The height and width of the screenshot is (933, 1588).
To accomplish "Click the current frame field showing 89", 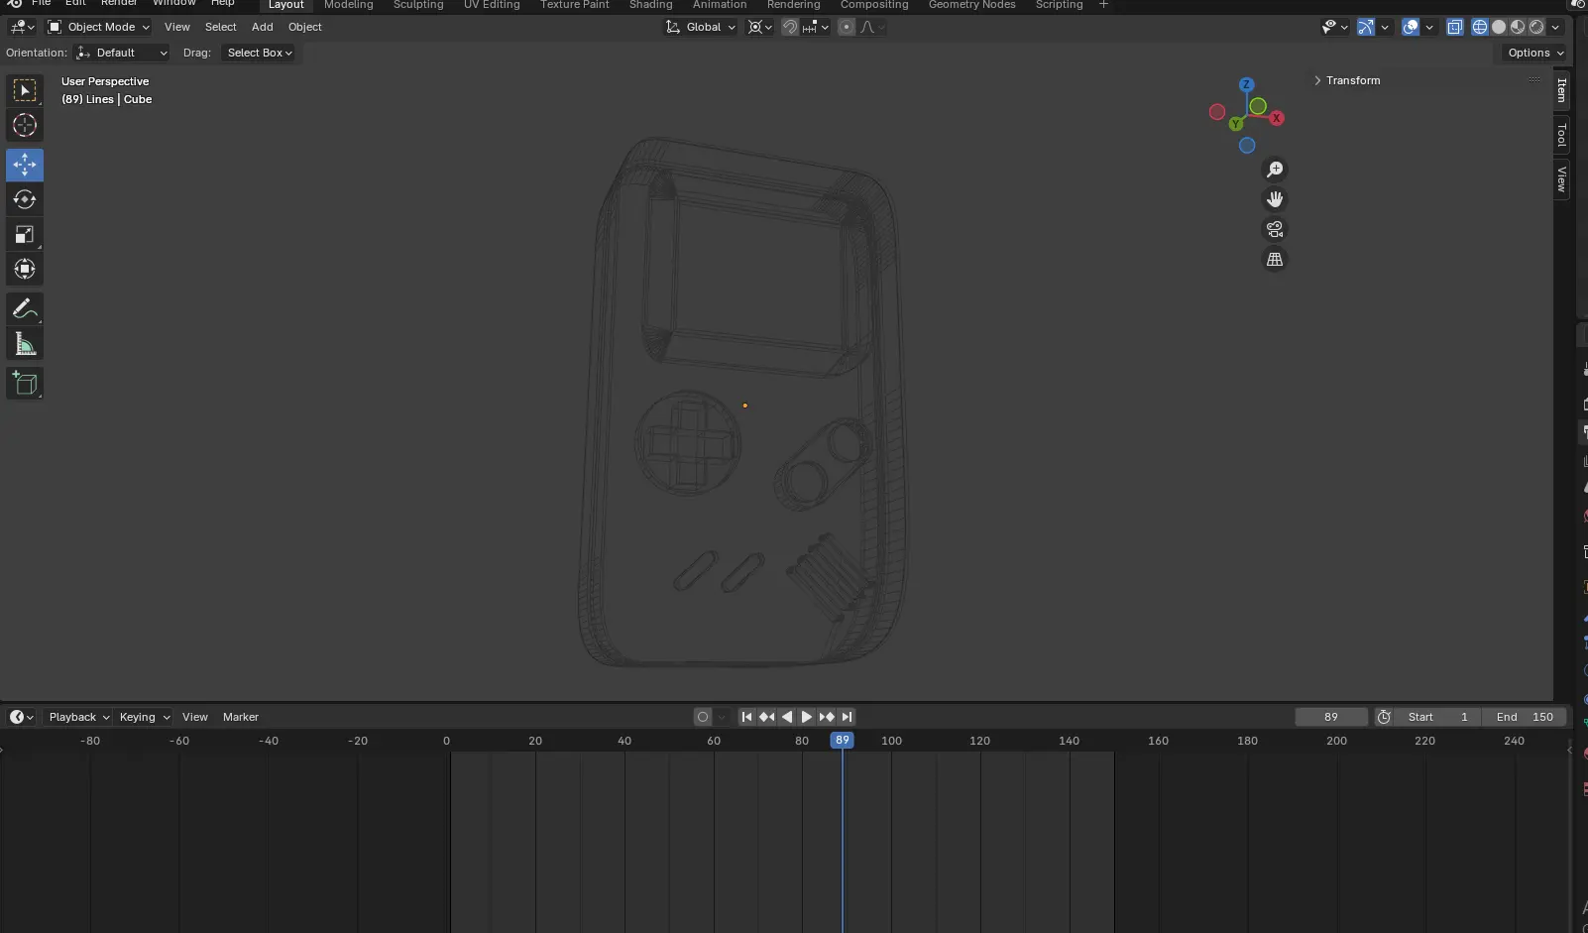I will [1331, 717].
